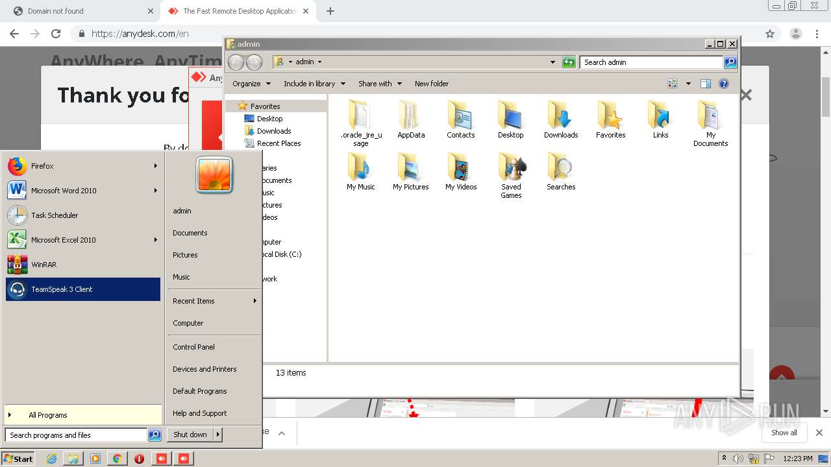Viewport: 831px width, 467px height.
Task: Launch WinRAR from Start menu
Action: pos(83,265)
